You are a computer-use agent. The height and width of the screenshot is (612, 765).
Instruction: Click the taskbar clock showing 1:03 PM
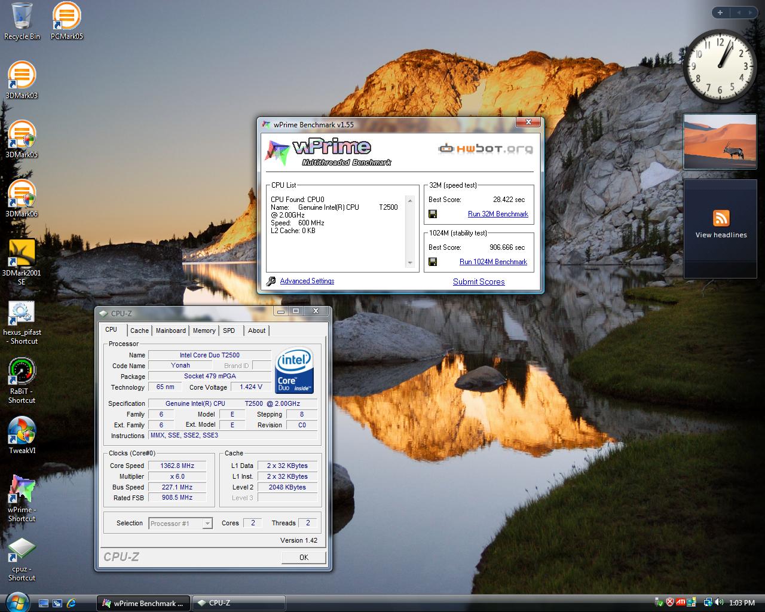coord(742,603)
